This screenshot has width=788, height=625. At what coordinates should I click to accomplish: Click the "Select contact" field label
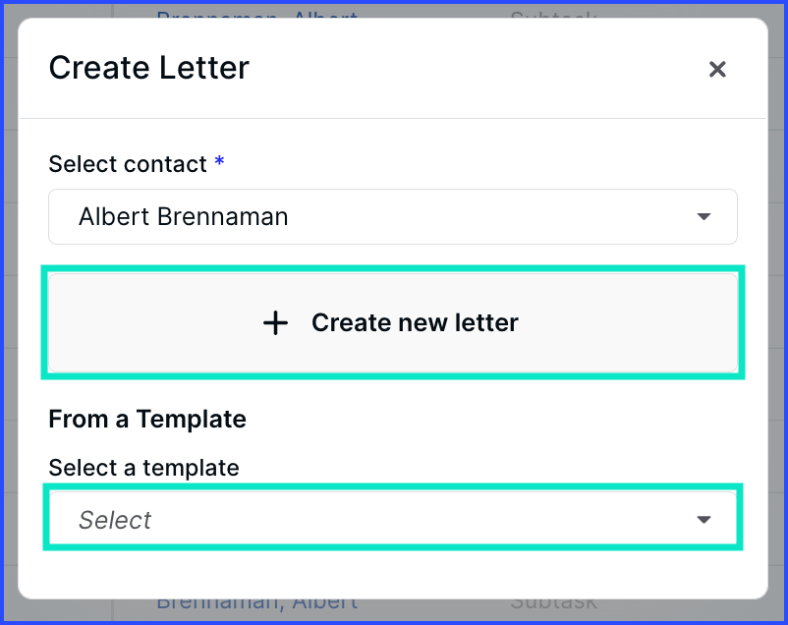[128, 164]
